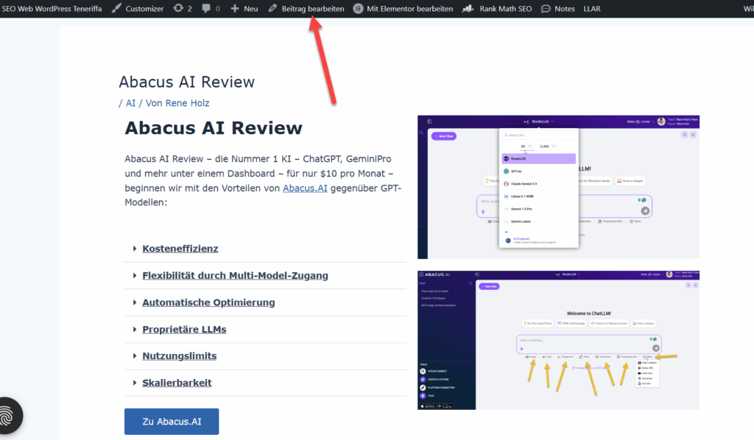Open comments via speech bubble icon

pyautogui.click(x=206, y=9)
